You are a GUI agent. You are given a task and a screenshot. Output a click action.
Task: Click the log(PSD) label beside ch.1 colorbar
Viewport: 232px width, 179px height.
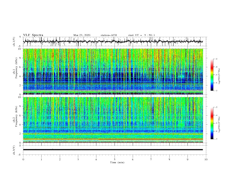(x=219, y=76)
